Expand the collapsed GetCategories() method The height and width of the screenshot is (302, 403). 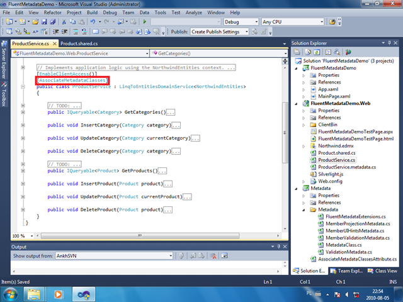pyautogui.click(x=23, y=112)
